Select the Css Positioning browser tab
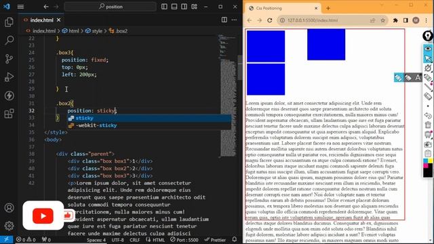The height and width of the screenshot is (244, 434). pos(283,8)
